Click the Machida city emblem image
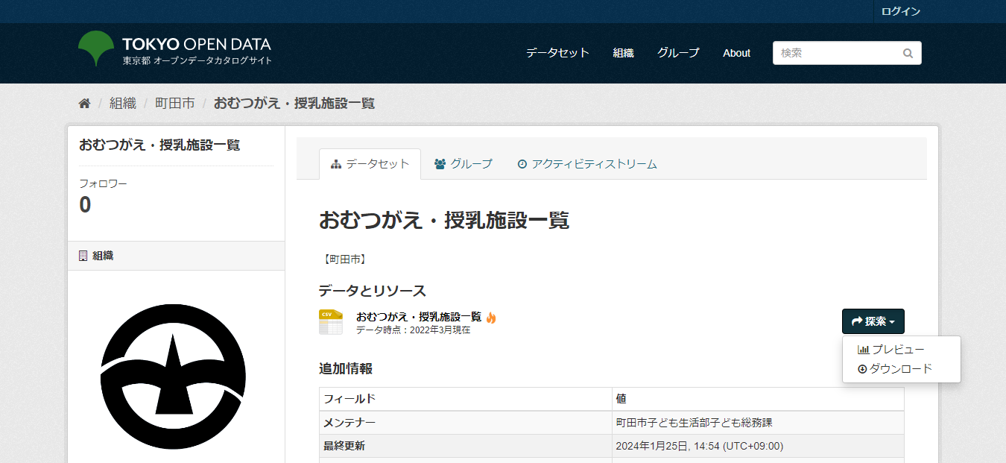Viewport: 1006px width, 463px height. tap(174, 376)
